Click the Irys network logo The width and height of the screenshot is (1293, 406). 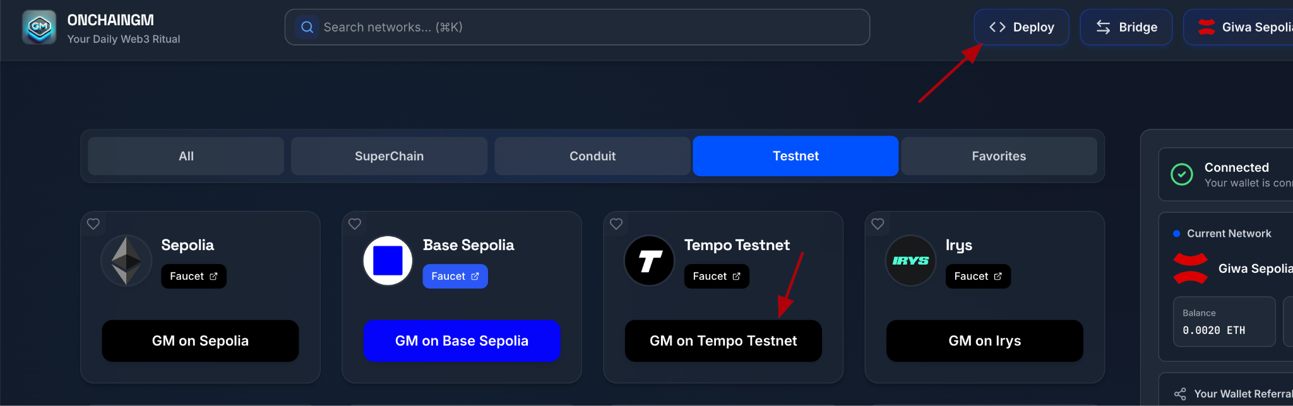pyautogui.click(x=910, y=260)
